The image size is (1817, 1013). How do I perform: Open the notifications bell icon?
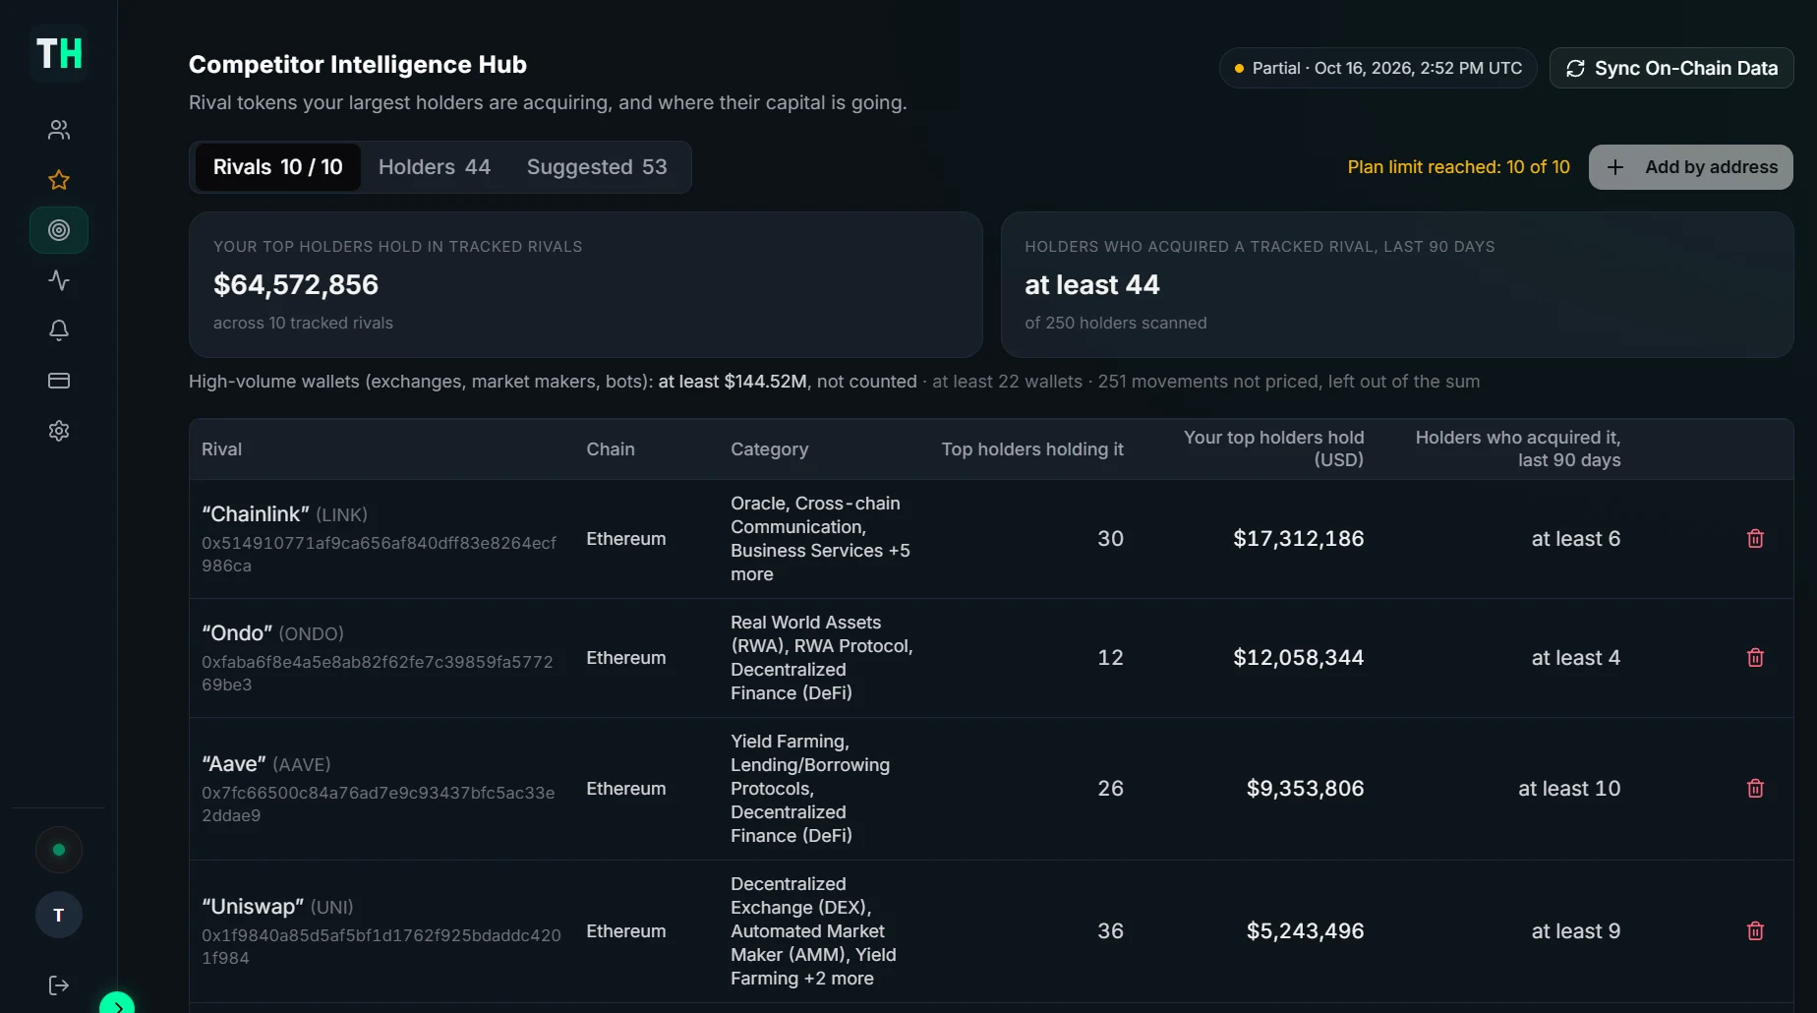pyautogui.click(x=59, y=330)
